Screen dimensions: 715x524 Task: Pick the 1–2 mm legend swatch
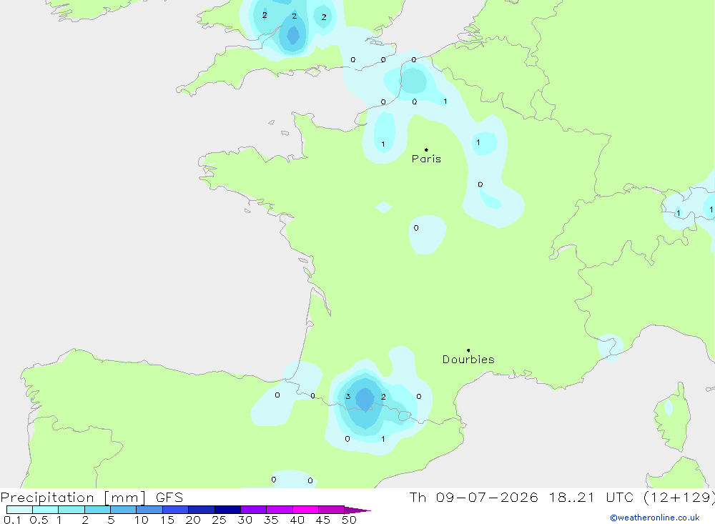[71, 510]
